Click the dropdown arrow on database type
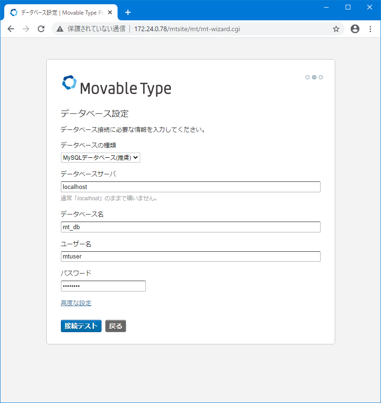This screenshot has width=381, height=403. [x=135, y=157]
